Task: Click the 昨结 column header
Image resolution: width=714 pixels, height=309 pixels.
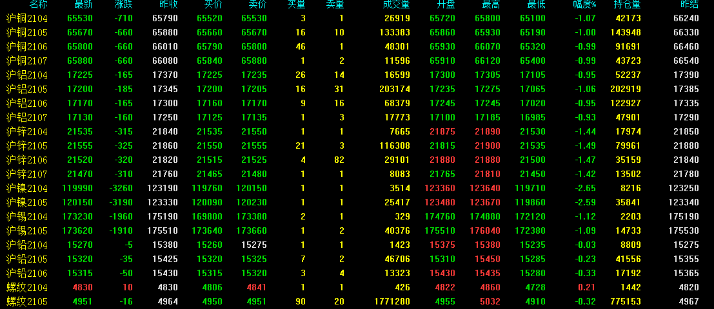Action: [690, 5]
